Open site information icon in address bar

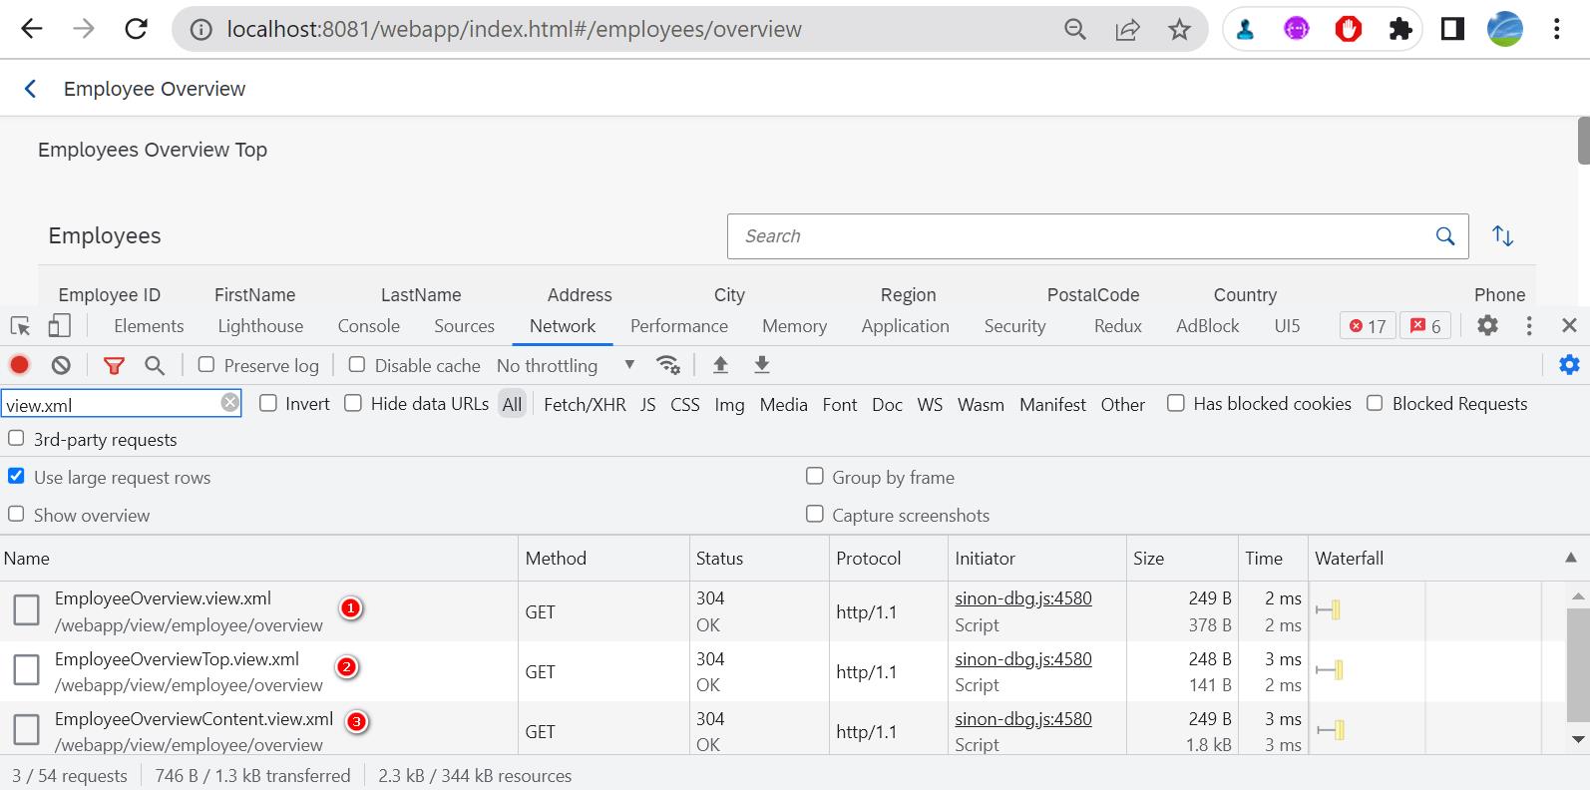coord(201,30)
